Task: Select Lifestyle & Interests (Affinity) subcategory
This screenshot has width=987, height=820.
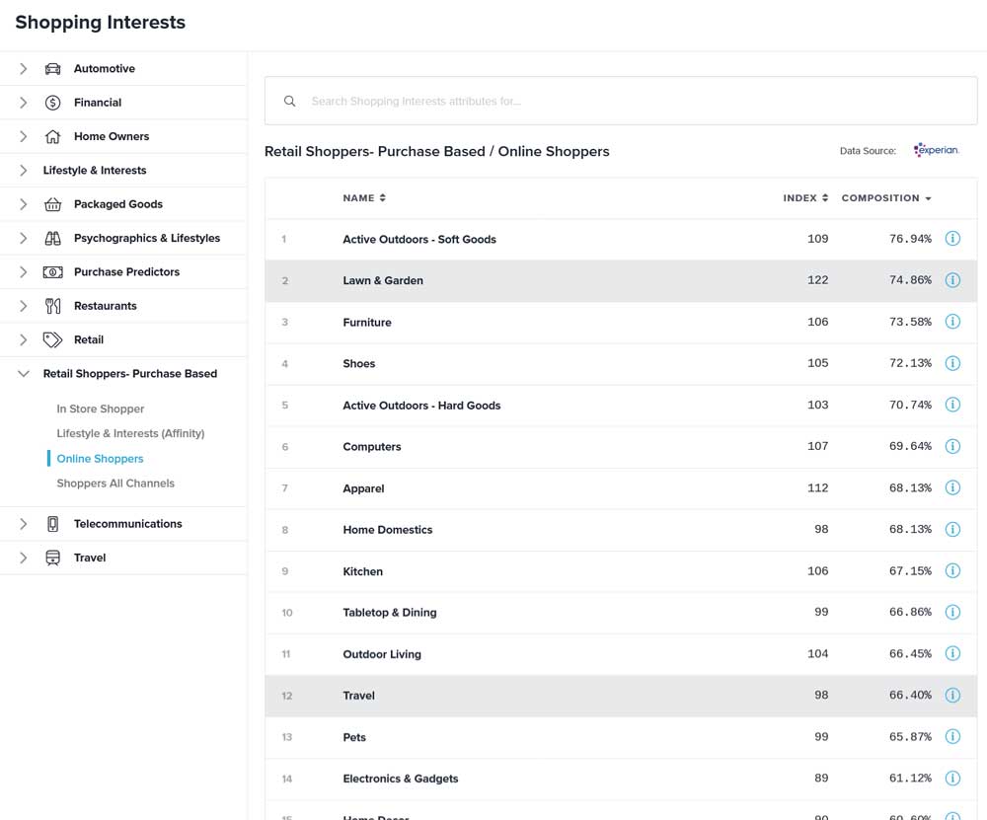Action: pyautogui.click(x=130, y=433)
